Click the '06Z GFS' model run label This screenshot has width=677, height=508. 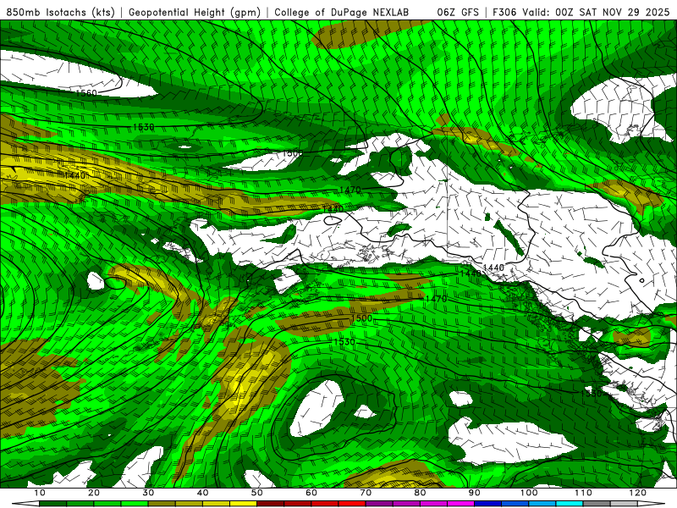[458, 12]
